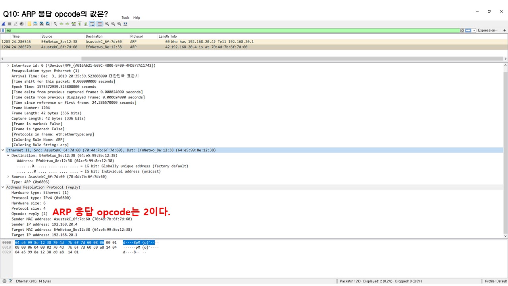Go to previous packet
The image size is (508, 286).
[62, 24]
